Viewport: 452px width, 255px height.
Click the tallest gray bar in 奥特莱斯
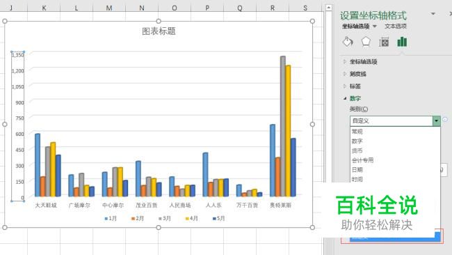coord(283,126)
